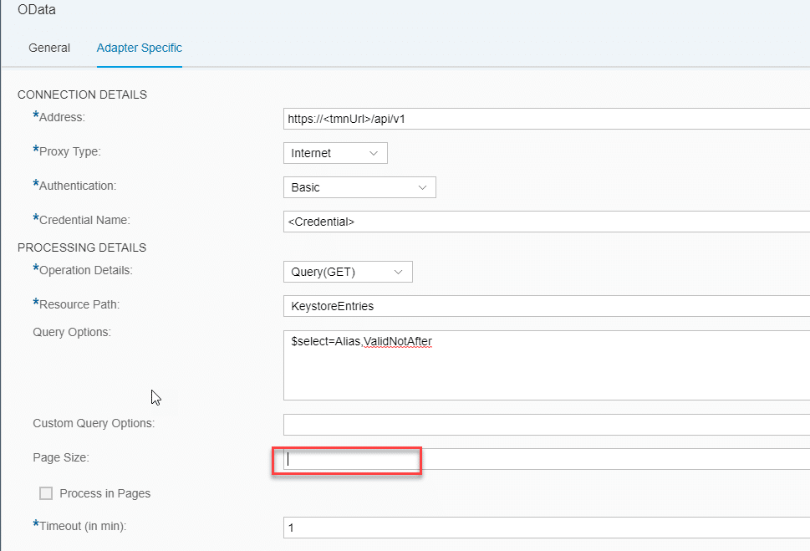Open the Operation Details Query(GET) dropdown
This screenshot has height=551, width=810.
click(348, 272)
